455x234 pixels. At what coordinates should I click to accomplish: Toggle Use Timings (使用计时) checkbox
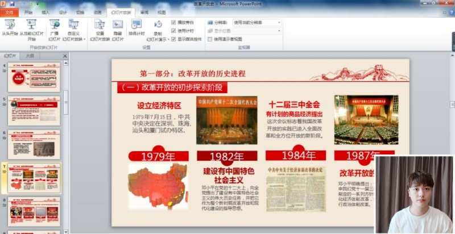pos(173,31)
